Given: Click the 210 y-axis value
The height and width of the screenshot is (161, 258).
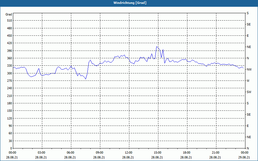Looking at the screenshot, I should (10, 96).
